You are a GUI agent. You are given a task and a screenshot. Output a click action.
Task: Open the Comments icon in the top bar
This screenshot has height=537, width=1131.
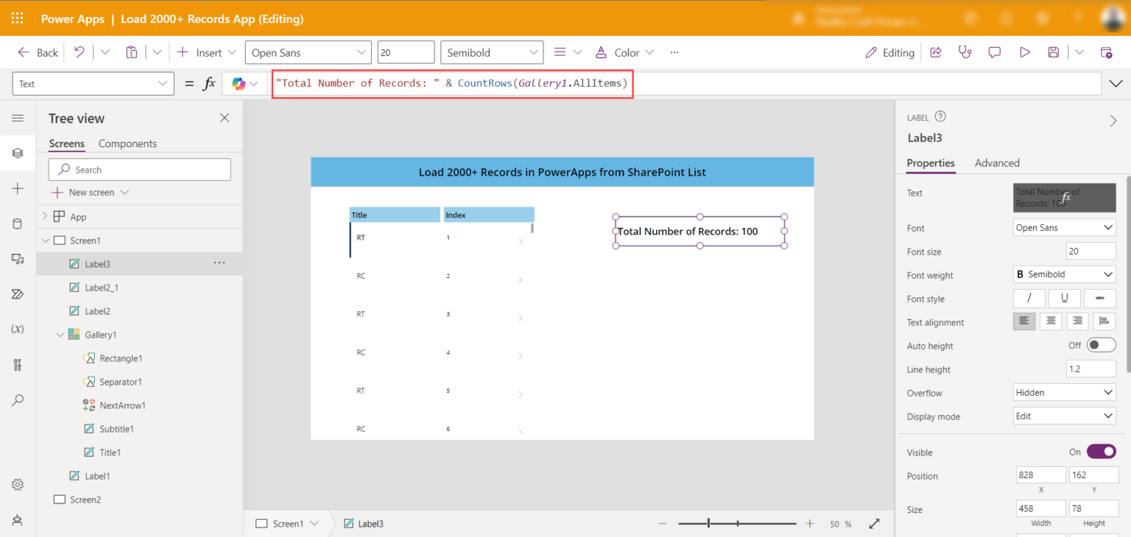(x=995, y=52)
